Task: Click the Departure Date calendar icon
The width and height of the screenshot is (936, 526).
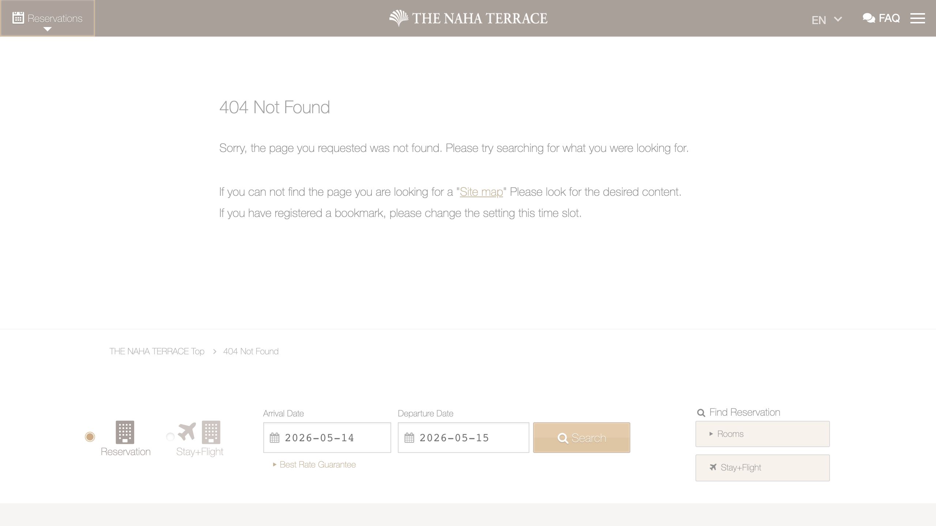Action: pyautogui.click(x=409, y=438)
